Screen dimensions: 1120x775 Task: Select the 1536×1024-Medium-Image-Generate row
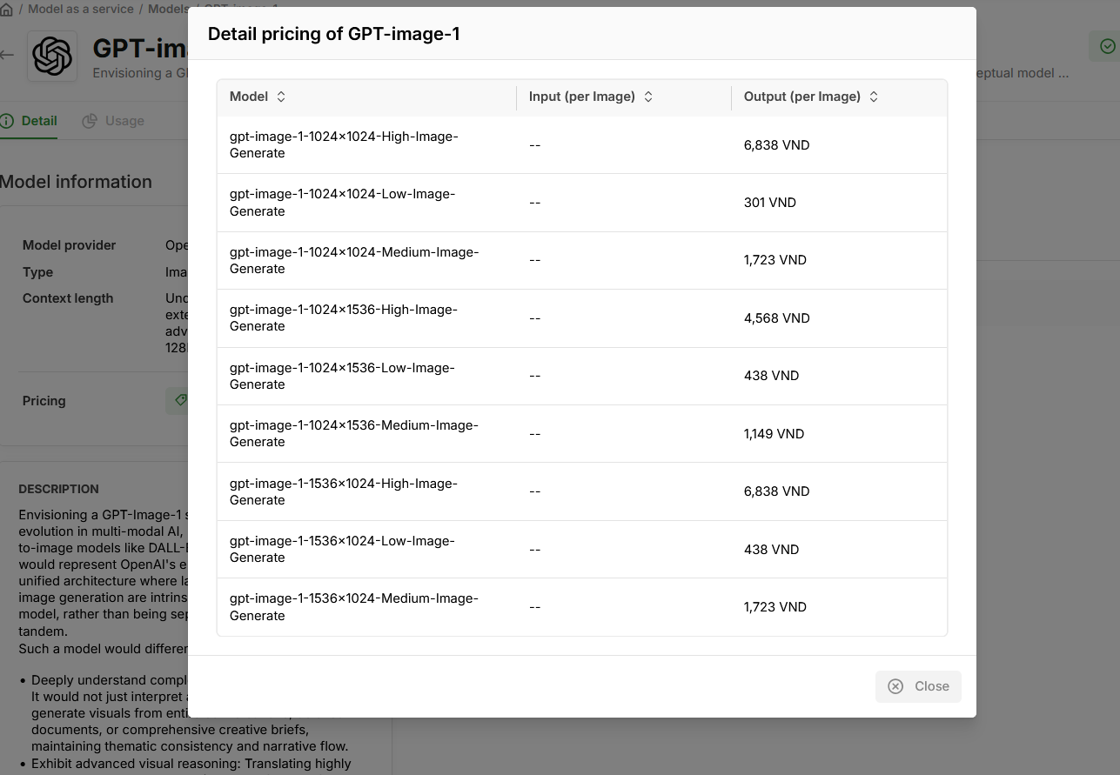pyautogui.click(x=353, y=606)
